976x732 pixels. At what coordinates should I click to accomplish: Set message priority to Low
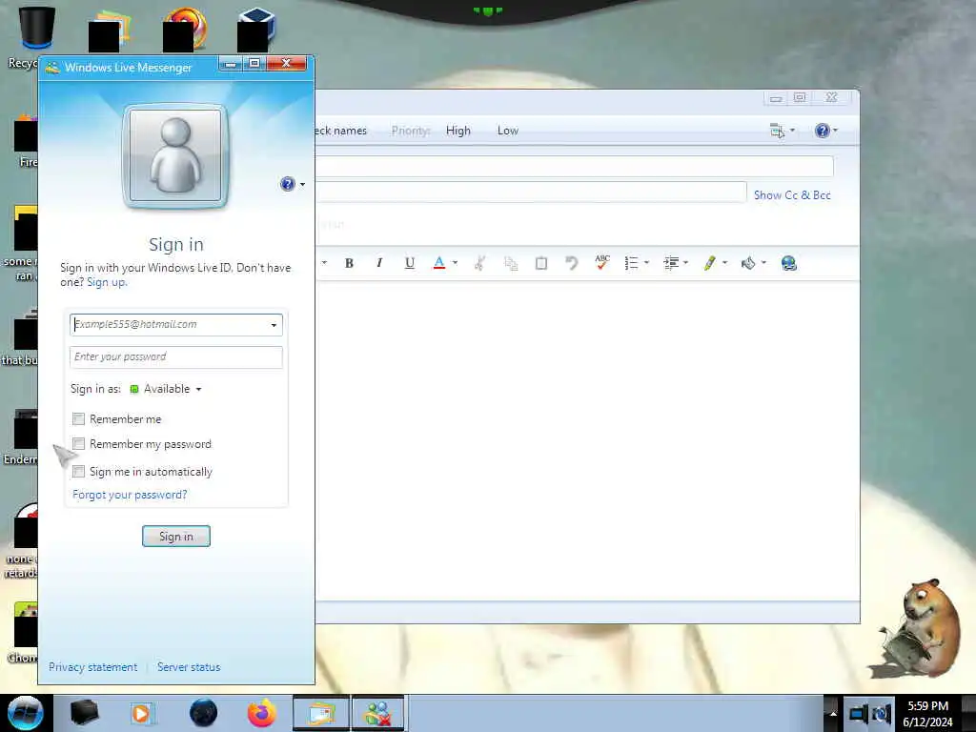coord(508,131)
